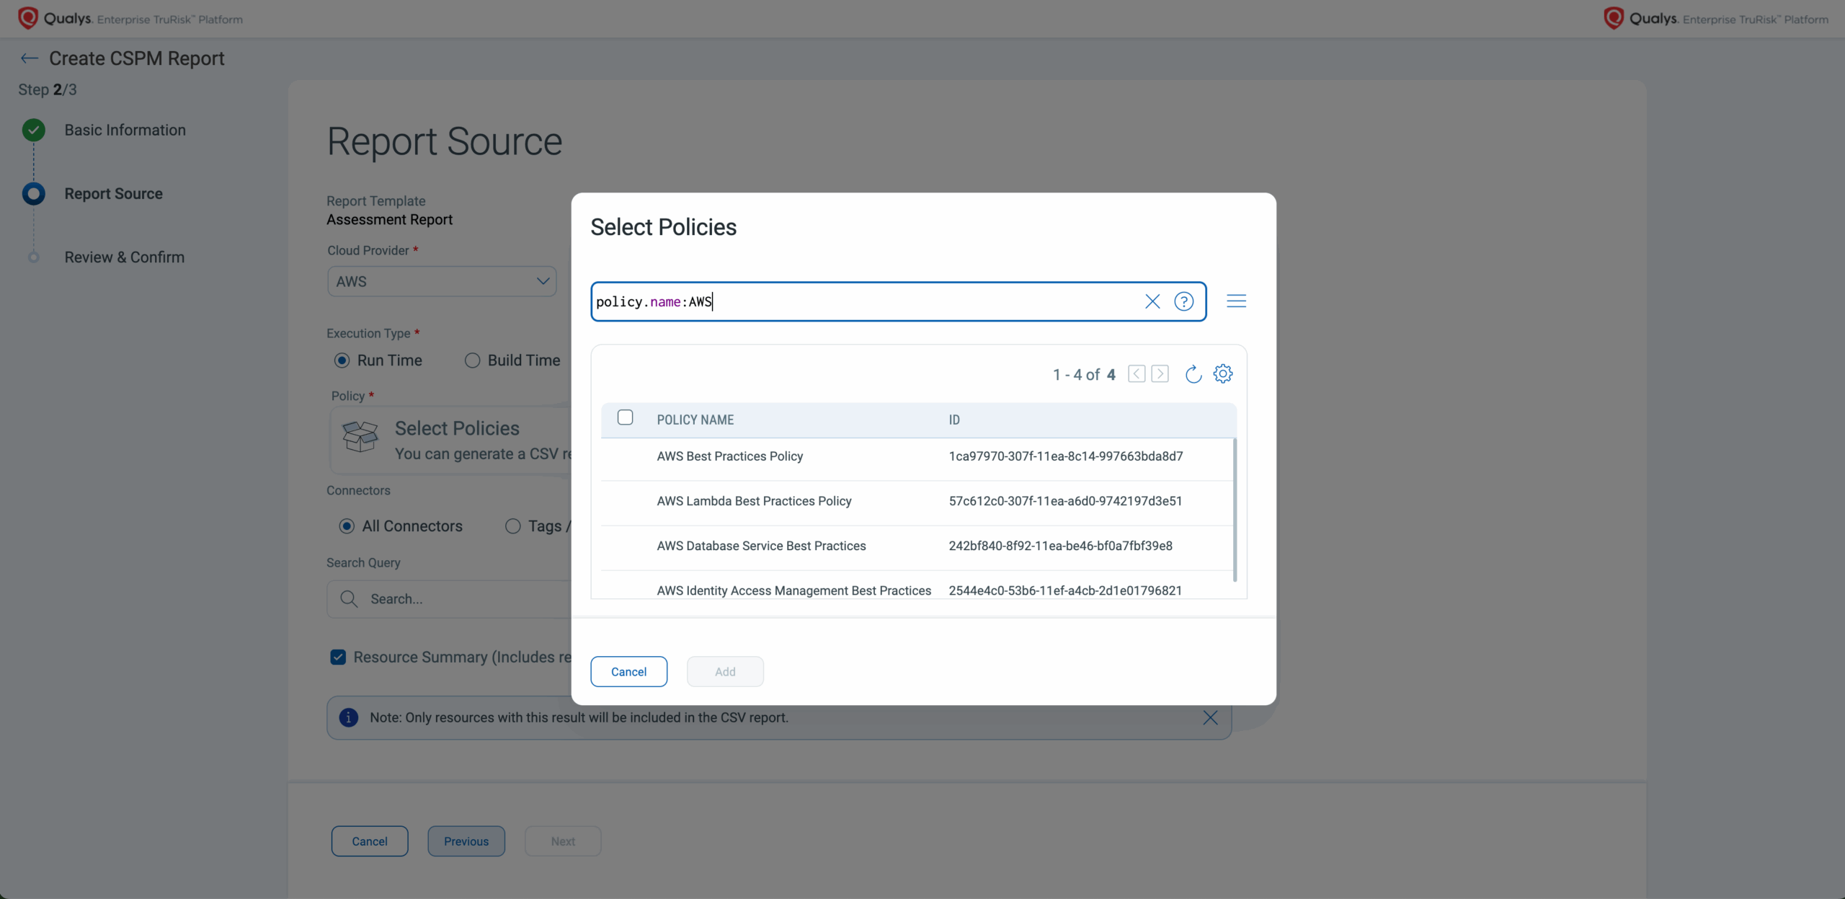Screen dimensions: 1845x899
Task: Refresh the policies list
Action: tap(1193, 373)
